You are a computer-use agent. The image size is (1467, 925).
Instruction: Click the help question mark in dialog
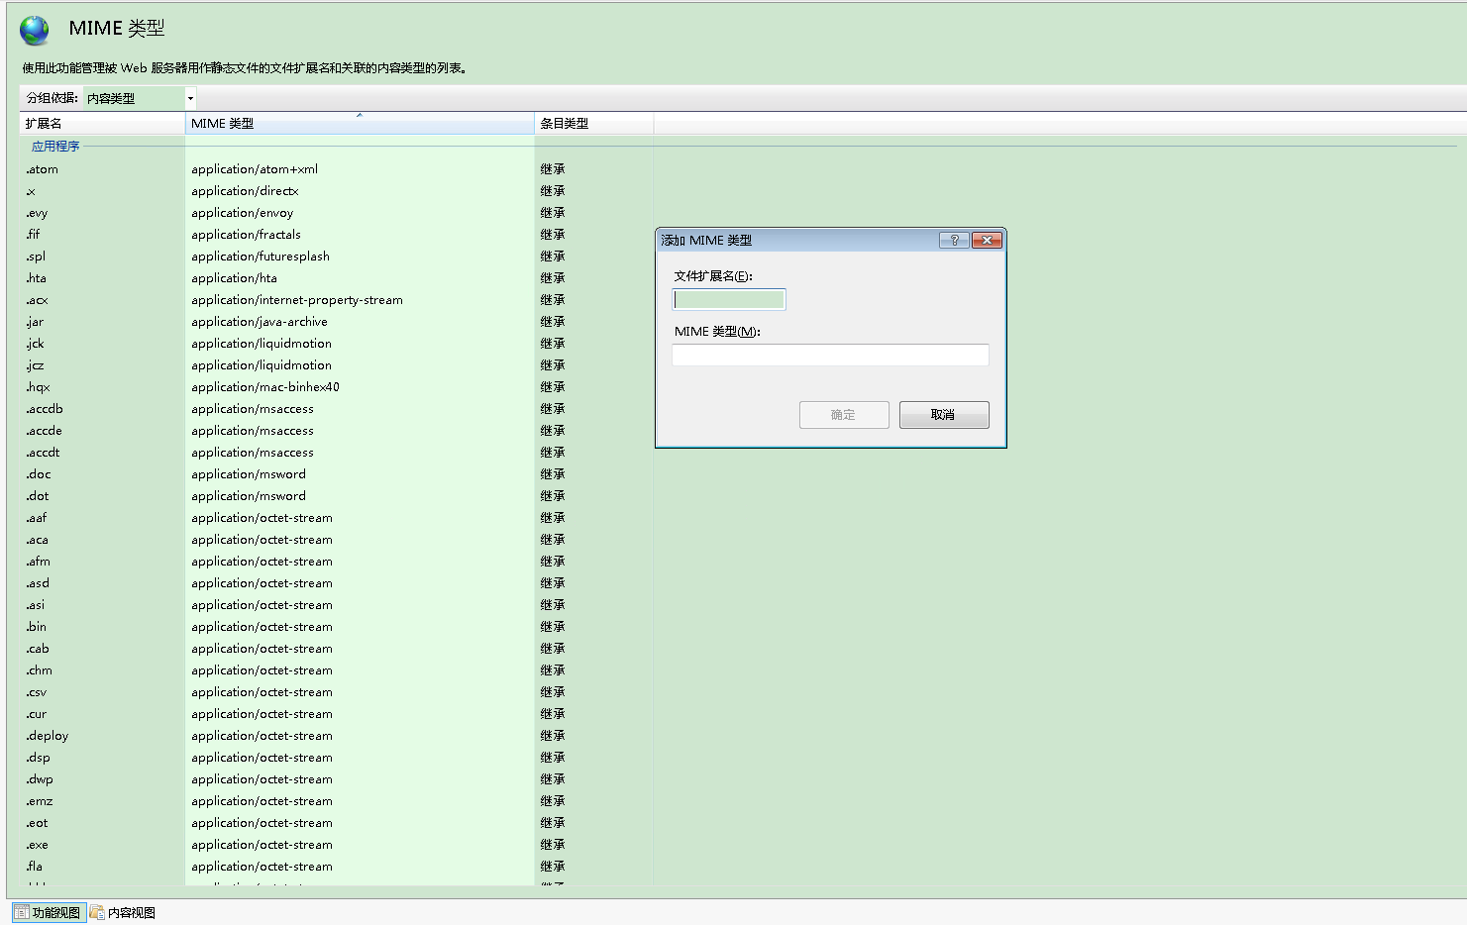[954, 241]
